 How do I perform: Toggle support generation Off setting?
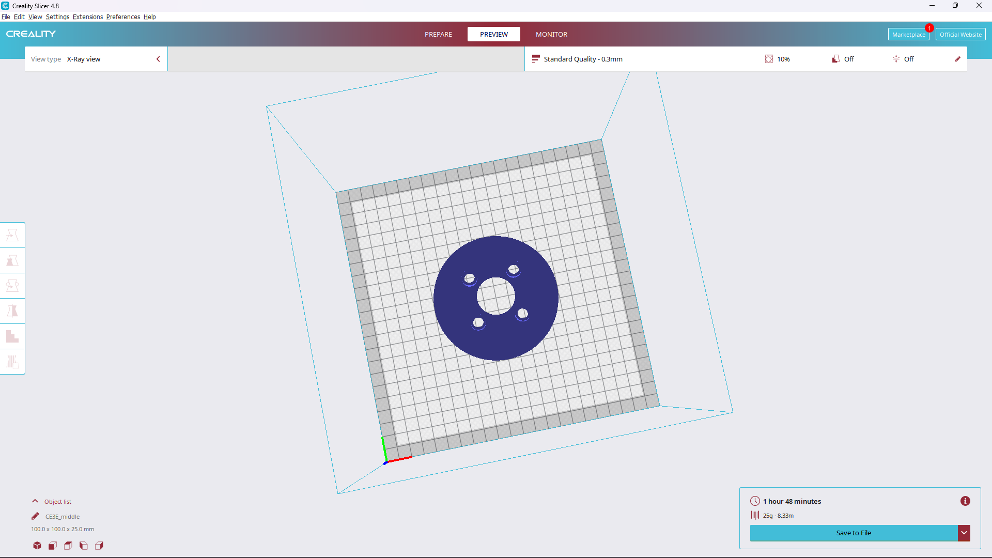tap(843, 59)
